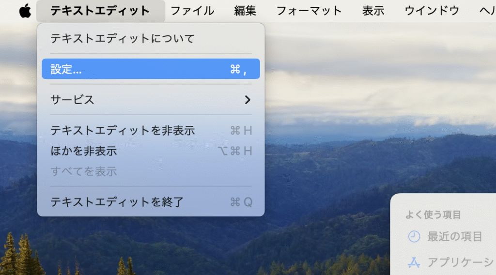Open the Apple menu logo
This screenshot has height=275, width=496.
pyautogui.click(x=25, y=11)
